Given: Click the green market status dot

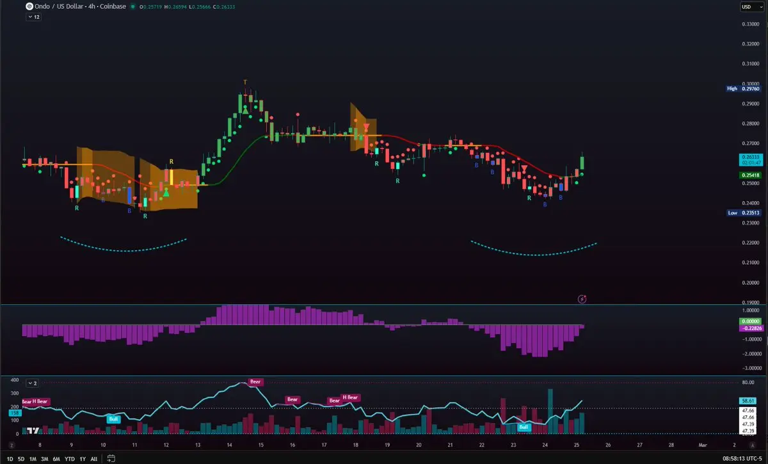Looking at the screenshot, I should [132, 6].
